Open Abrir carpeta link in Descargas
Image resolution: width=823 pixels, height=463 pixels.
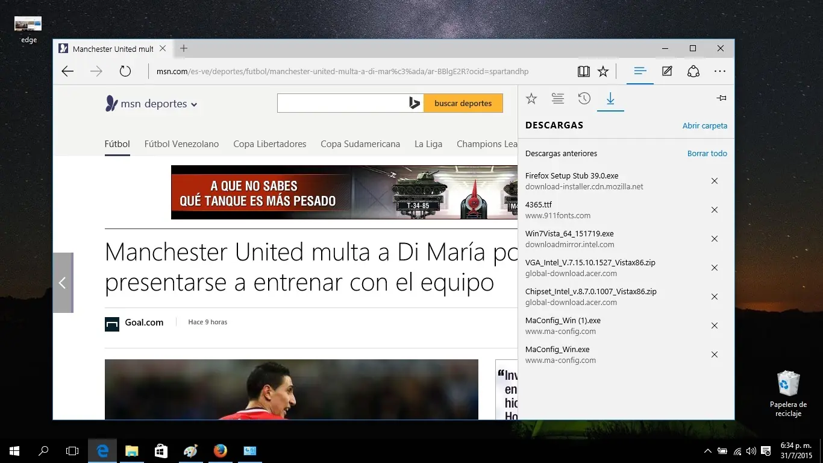[705, 125]
